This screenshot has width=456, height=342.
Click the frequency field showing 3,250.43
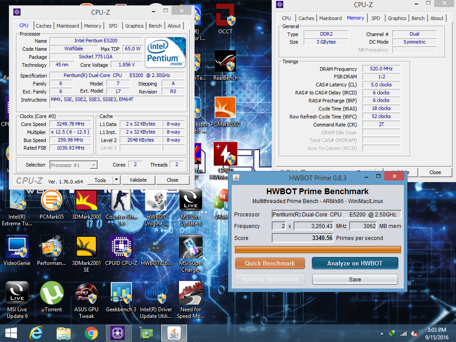pos(313,226)
